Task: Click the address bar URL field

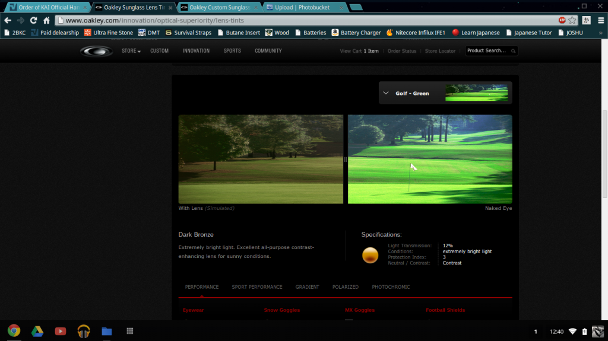Action: pos(306,20)
